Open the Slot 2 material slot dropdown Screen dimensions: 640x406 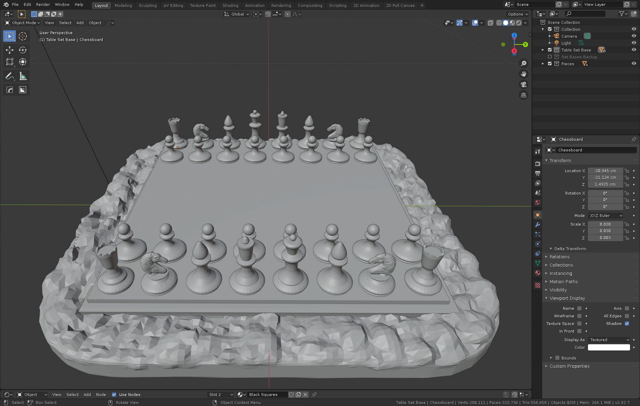(x=221, y=395)
